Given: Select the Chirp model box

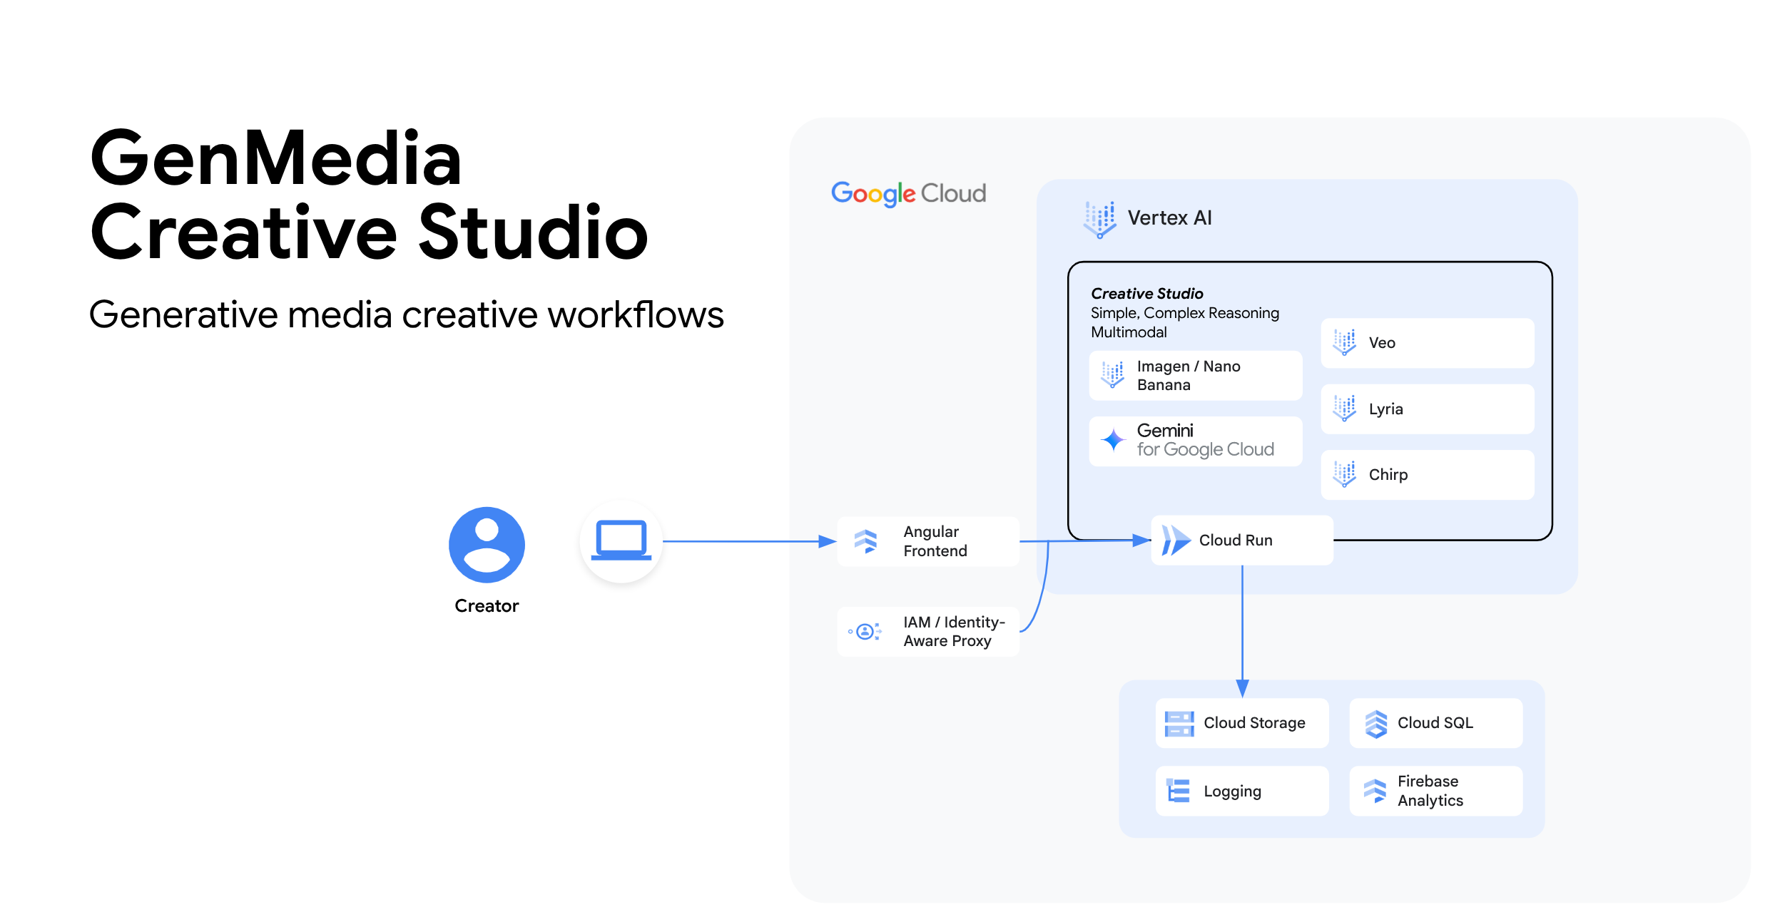Looking at the screenshot, I should point(1427,475).
